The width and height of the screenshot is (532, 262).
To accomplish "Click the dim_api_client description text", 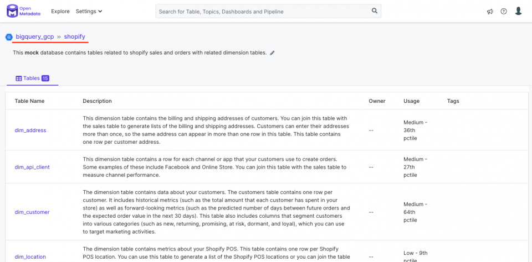I will tap(215, 167).
